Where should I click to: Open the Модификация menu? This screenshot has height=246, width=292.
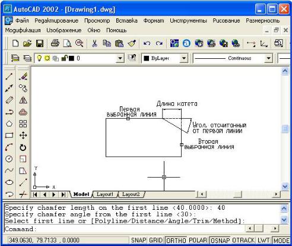click(x=23, y=30)
